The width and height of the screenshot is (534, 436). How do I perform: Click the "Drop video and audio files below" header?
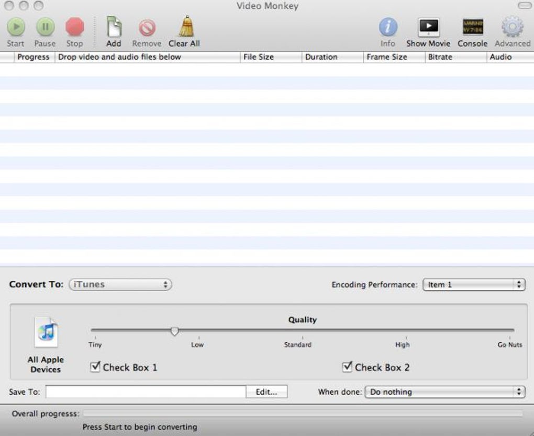pyautogui.click(x=148, y=57)
